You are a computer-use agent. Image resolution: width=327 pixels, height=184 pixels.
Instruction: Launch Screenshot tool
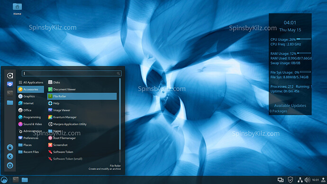(82, 145)
